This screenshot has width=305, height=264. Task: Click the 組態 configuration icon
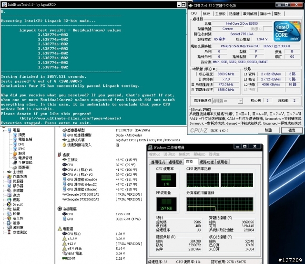click(x=9, y=223)
